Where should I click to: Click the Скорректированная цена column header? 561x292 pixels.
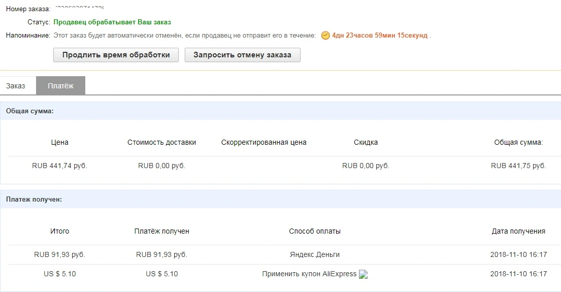(263, 142)
